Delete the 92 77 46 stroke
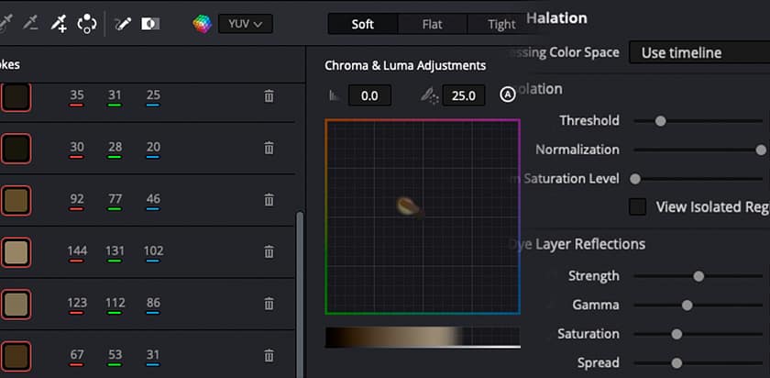Image resolution: width=770 pixels, height=378 pixels. (x=269, y=200)
